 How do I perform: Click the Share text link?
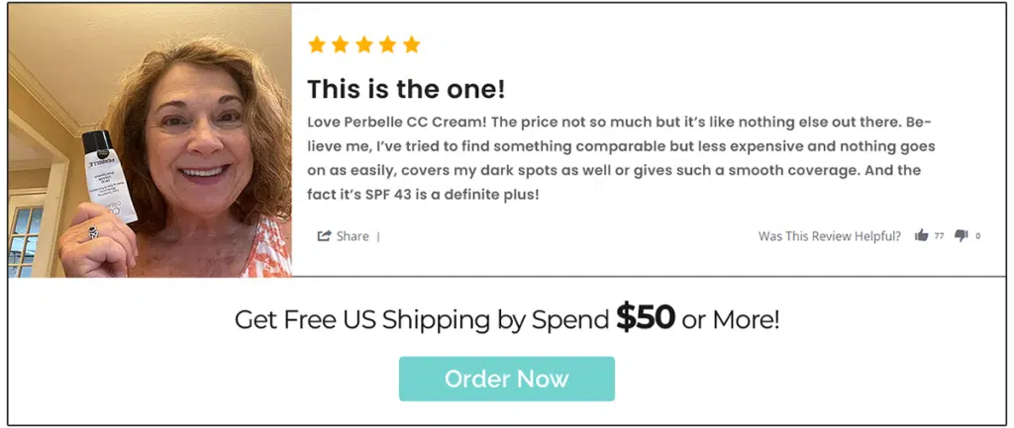pyautogui.click(x=353, y=236)
